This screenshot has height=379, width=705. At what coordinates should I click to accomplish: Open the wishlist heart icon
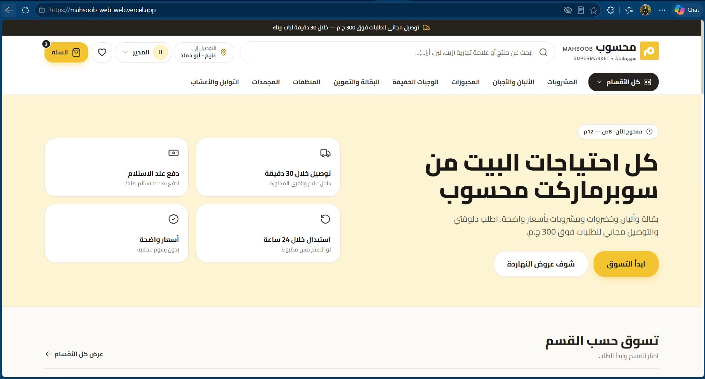(x=102, y=52)
